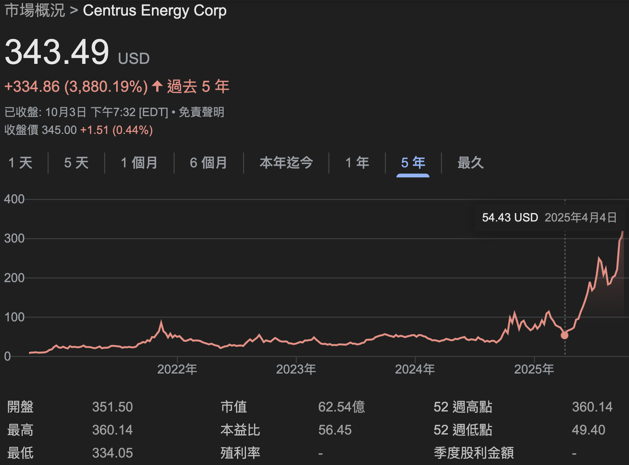This screenshot has height=465, width=629.
Task: Click the upward change arrow icon
Action: (157, 86)
